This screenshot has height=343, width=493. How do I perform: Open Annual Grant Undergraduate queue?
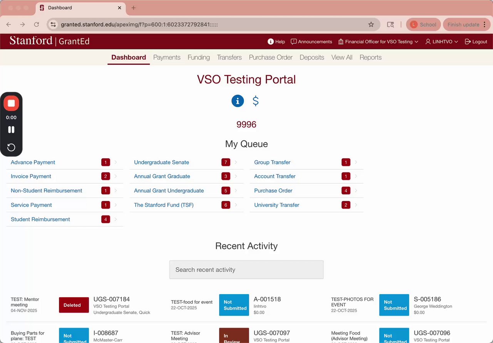[x=169, y=191]
